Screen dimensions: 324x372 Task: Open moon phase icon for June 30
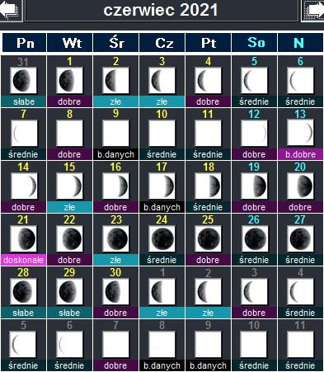[x=115, y=292]
